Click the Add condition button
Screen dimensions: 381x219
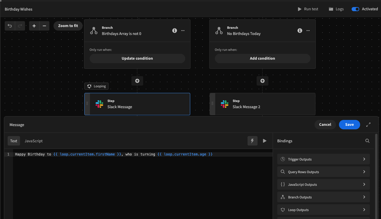[x=263, y=58]
